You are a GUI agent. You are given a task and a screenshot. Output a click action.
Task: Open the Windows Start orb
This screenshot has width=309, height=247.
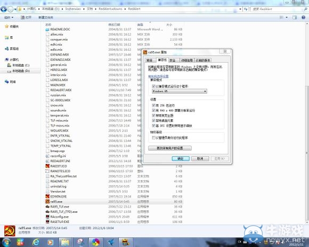[6, 242]
